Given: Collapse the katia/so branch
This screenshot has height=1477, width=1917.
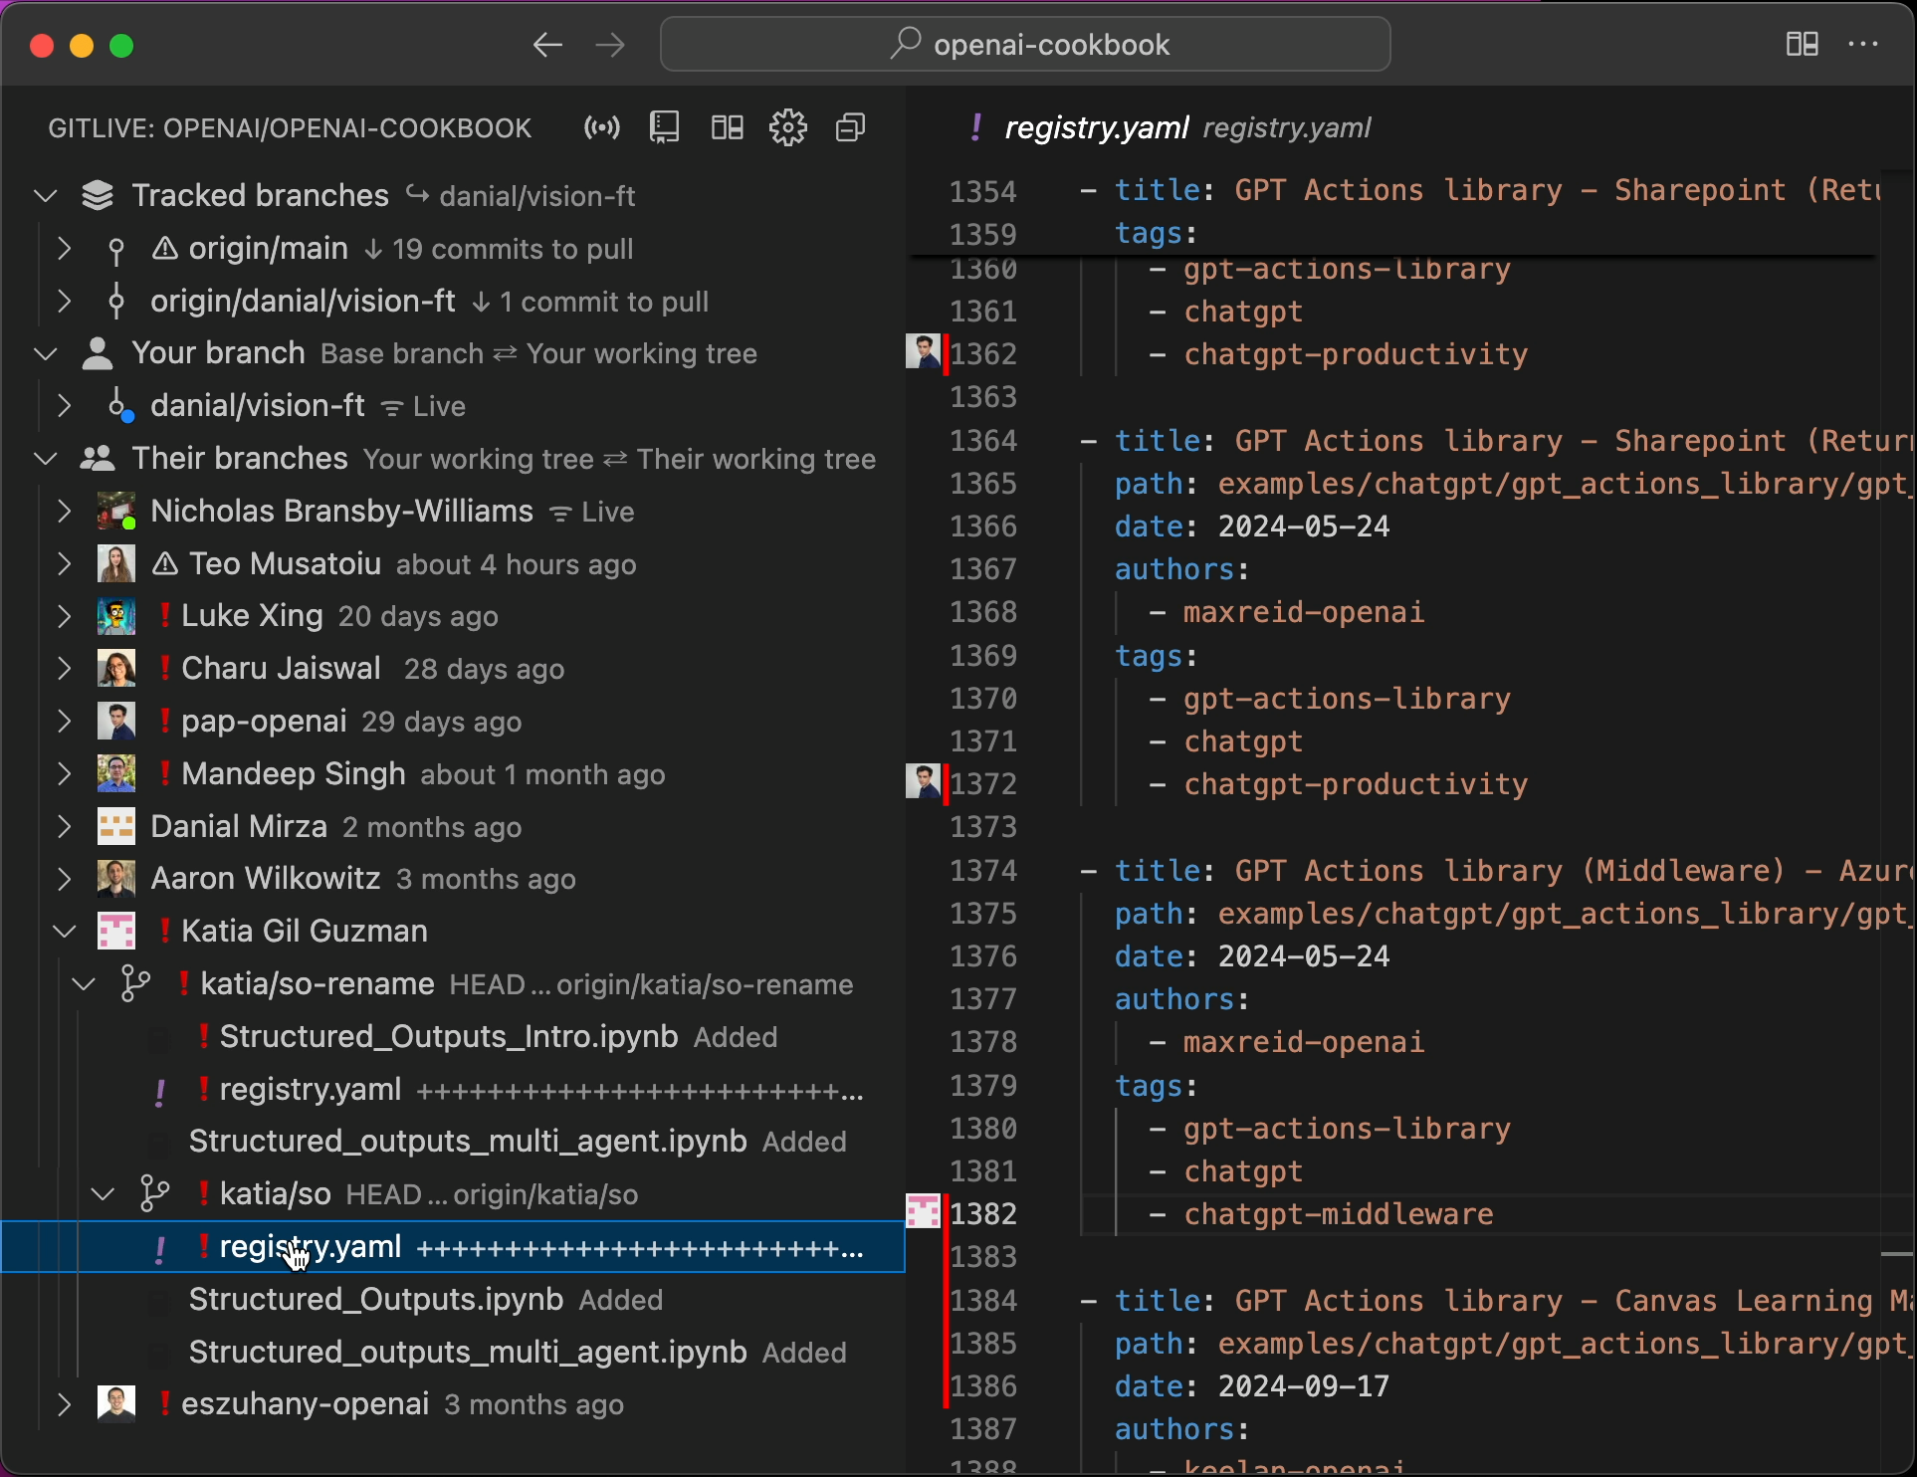Looking at the screenshot, I should 103,1194.
